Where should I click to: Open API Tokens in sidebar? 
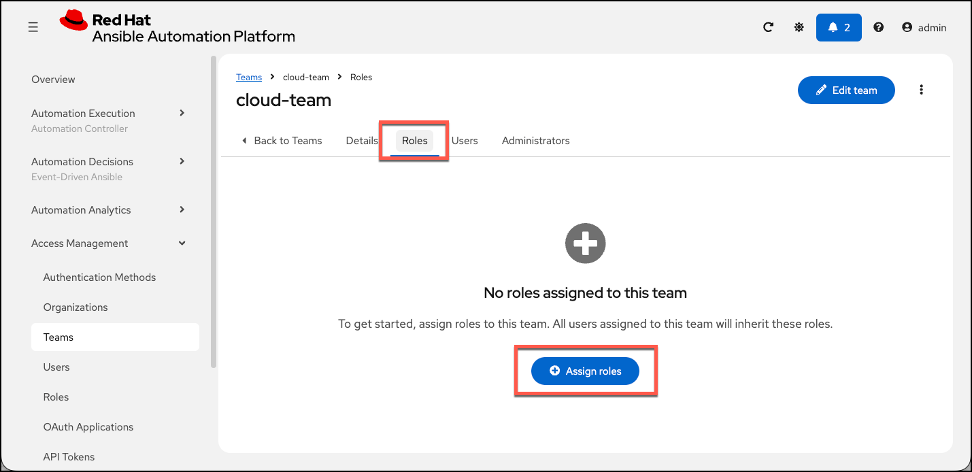point(69,457)
